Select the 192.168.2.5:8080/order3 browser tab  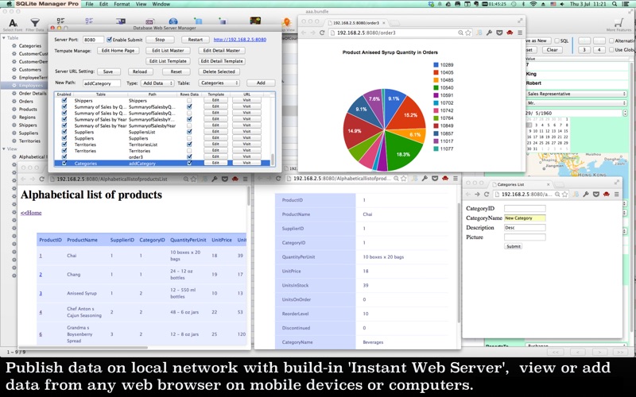click(355, 23)
